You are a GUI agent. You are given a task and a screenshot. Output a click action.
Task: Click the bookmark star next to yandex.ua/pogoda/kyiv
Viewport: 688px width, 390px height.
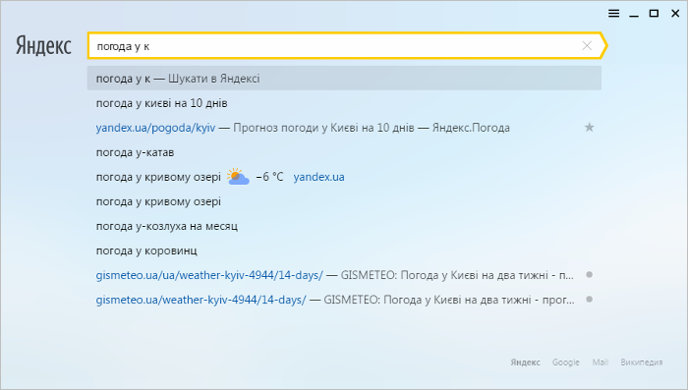[x=590, y=128]
